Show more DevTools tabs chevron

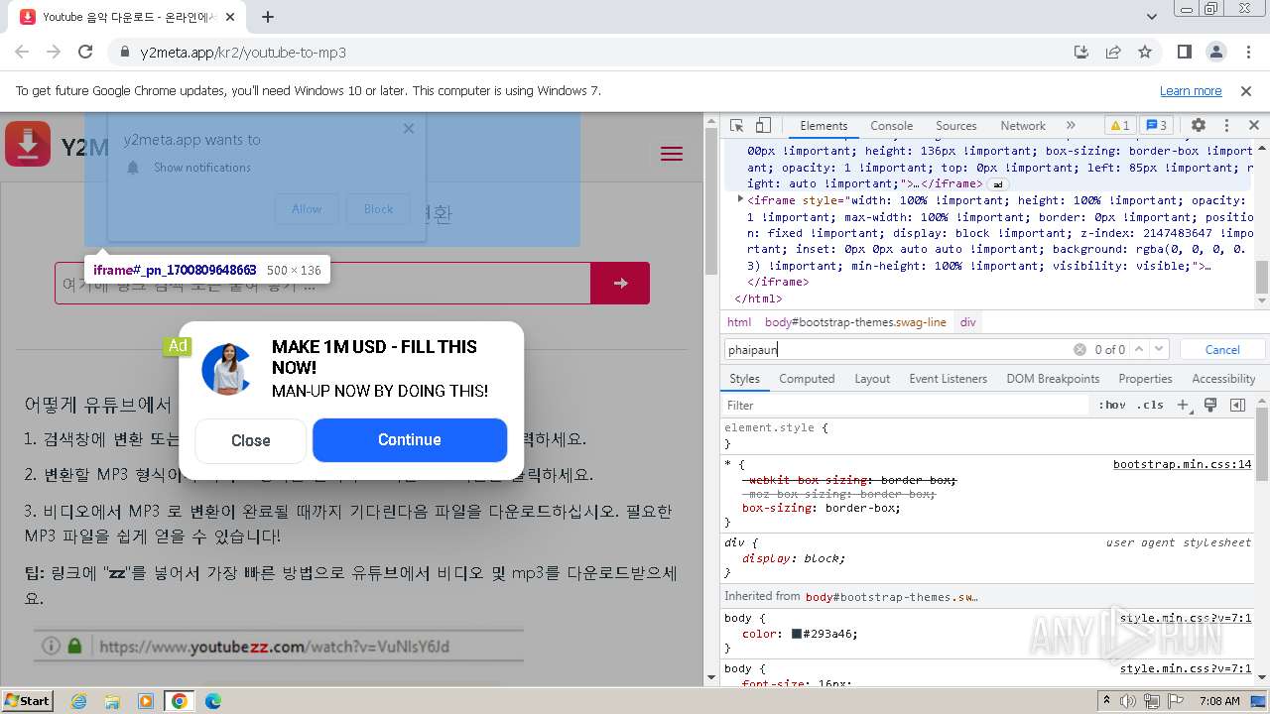pyautogui.click(x=1071, y=126)
